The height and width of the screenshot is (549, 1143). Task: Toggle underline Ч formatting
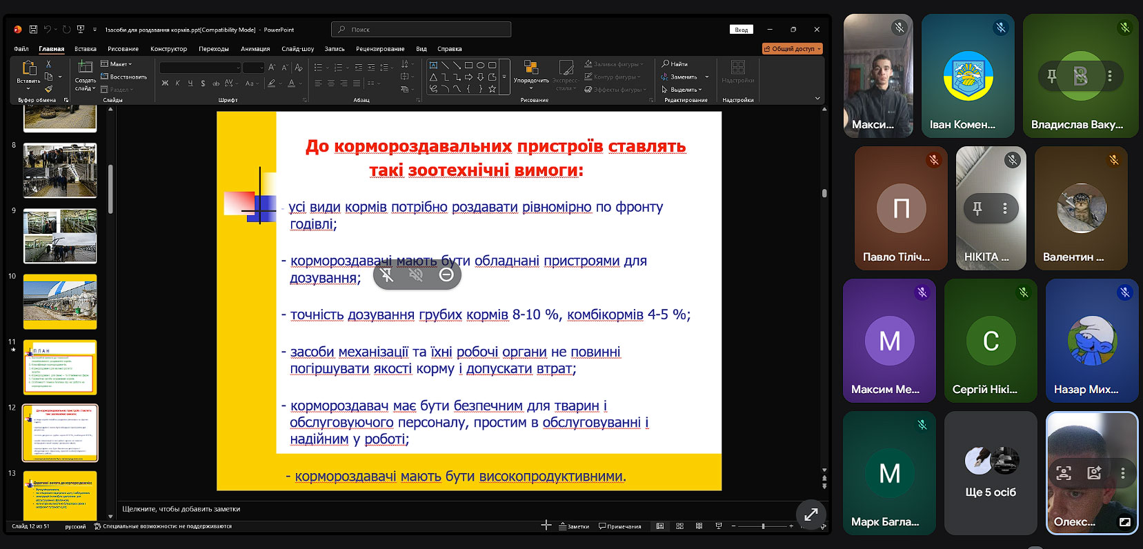pos(190,83)
